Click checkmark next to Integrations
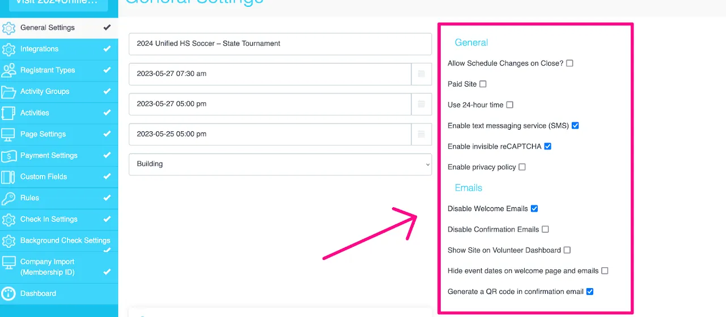Viewport: 726px width, 317px height. click(107, 49)
